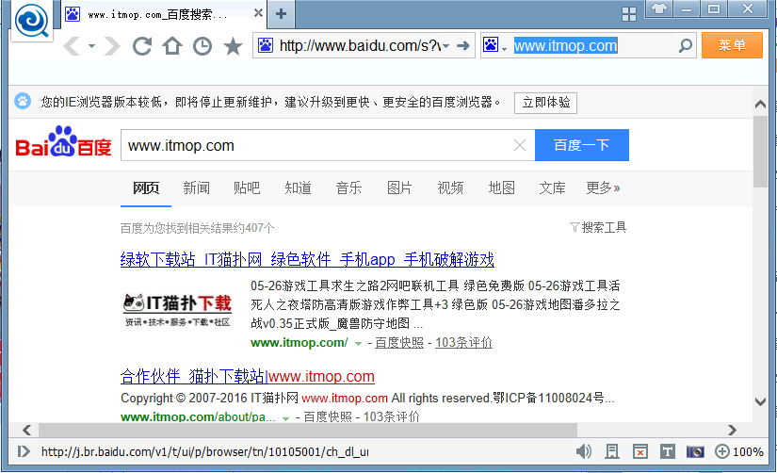Expand the 更多» options

[x=603, y=188]
